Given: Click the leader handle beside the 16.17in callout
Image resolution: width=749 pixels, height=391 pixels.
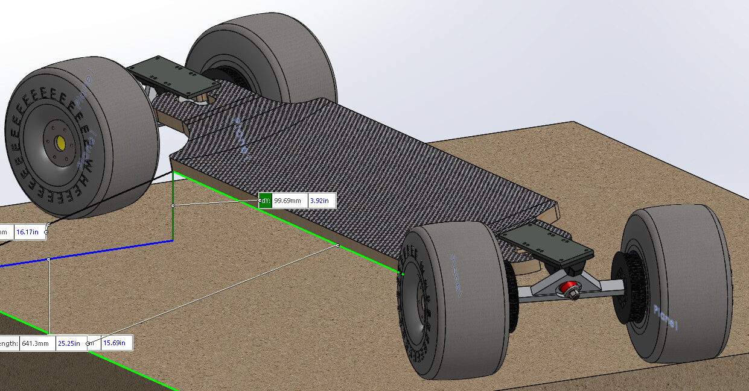Looking at the screenshot, I should (x=46, y=232).
